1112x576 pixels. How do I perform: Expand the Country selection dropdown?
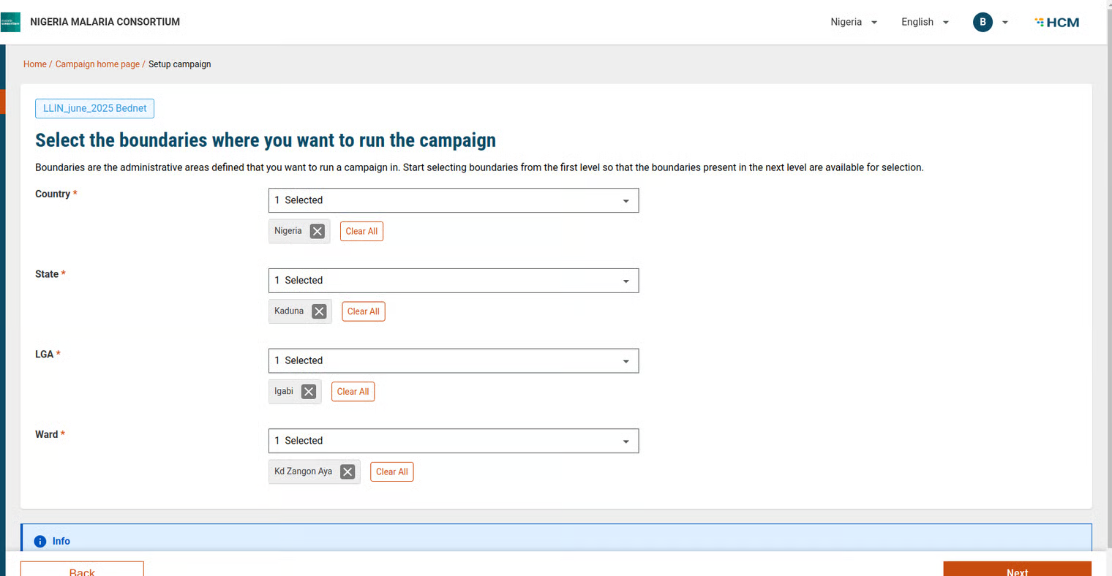[454, 200]
